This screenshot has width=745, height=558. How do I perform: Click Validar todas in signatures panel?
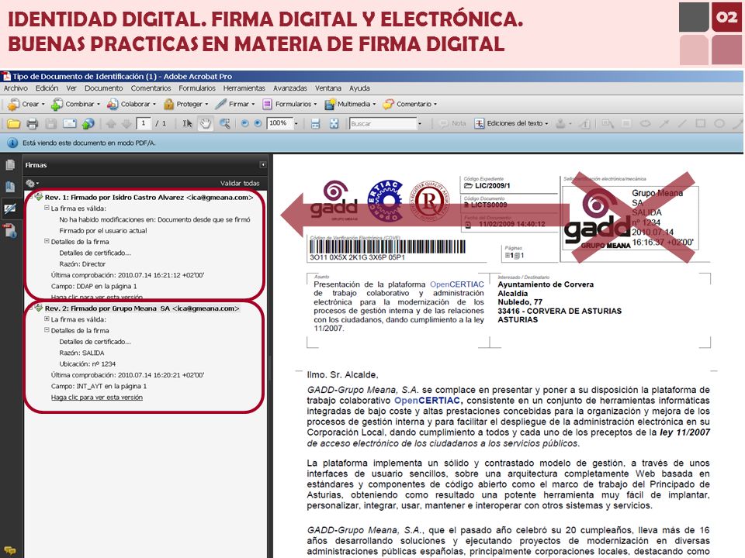click(x=240, y=183)
